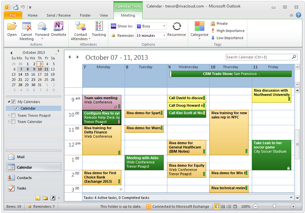305x213 pixels.
Task: Click the search magnifier in Search Calendar
Action: click(294, 57)
